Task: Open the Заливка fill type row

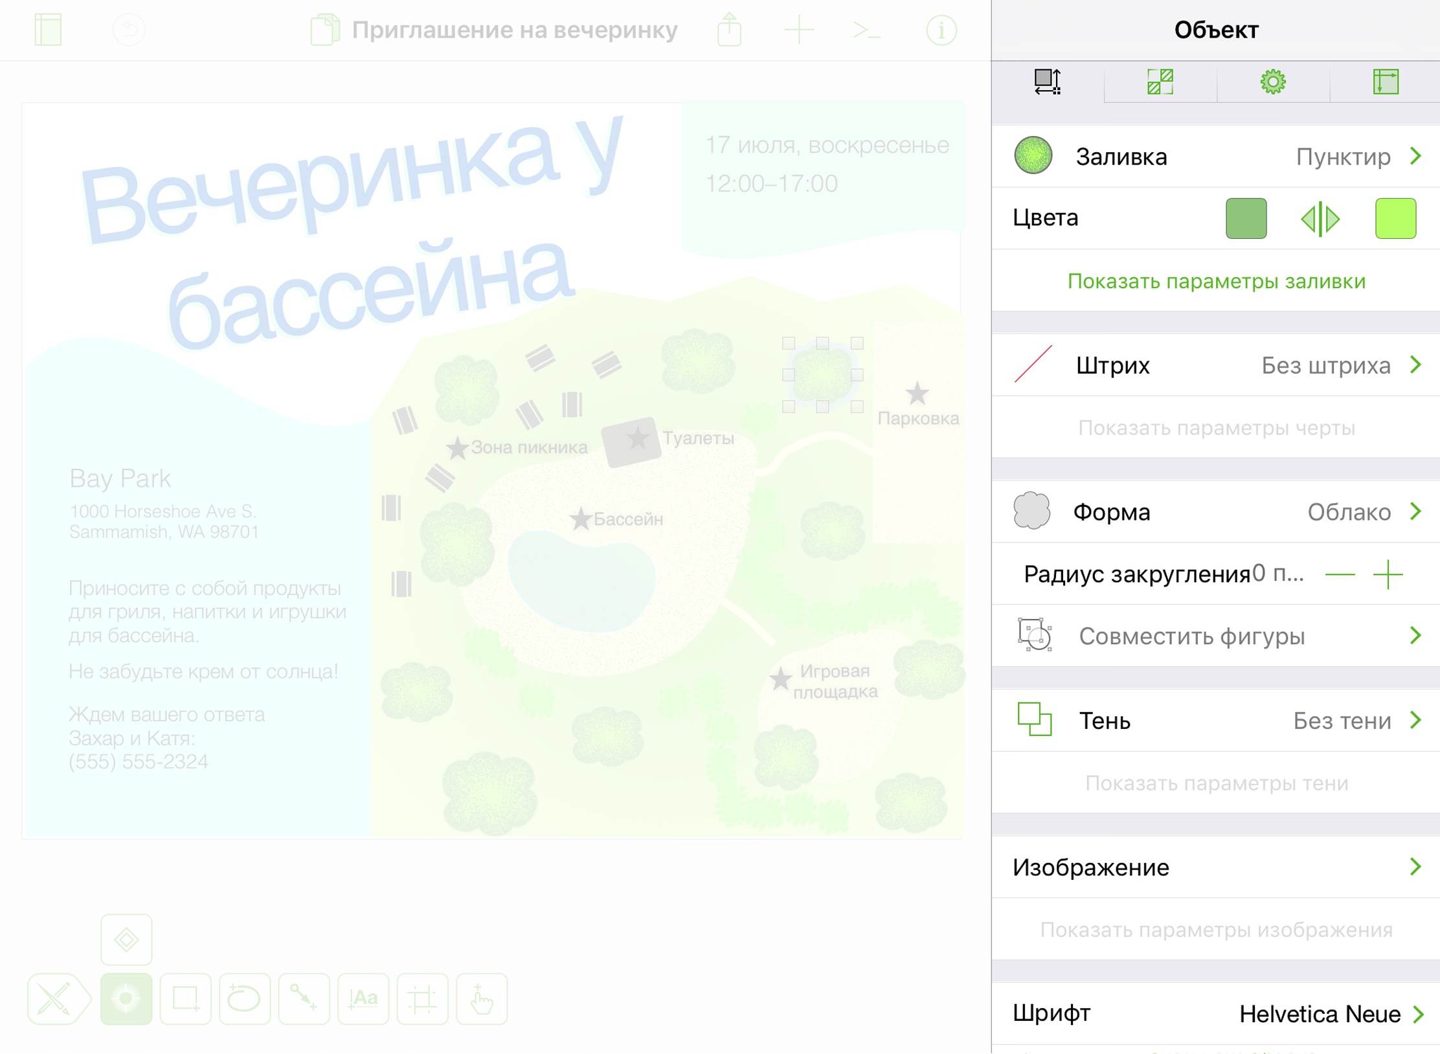Action: pos(1216,157)
